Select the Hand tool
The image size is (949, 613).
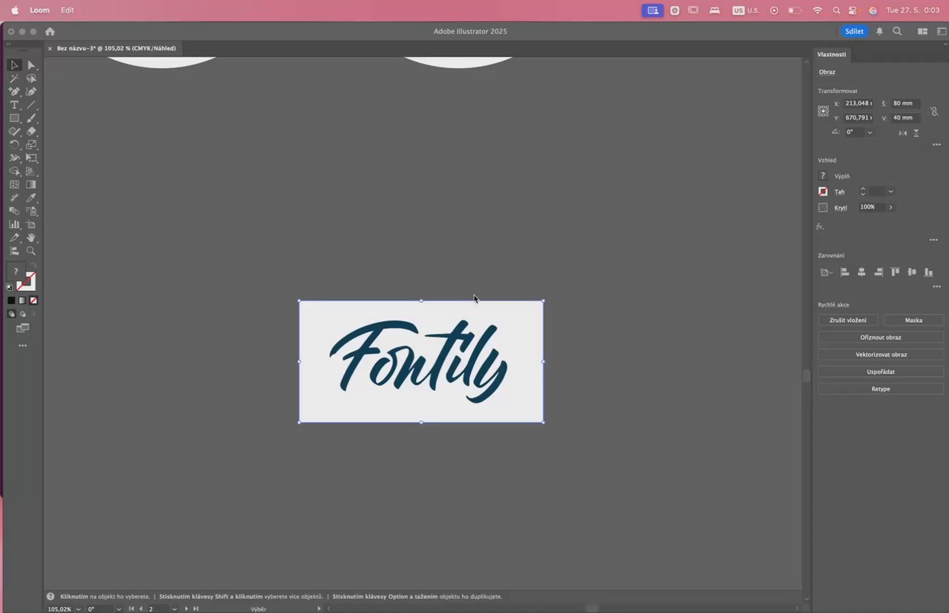click(31, 238)
